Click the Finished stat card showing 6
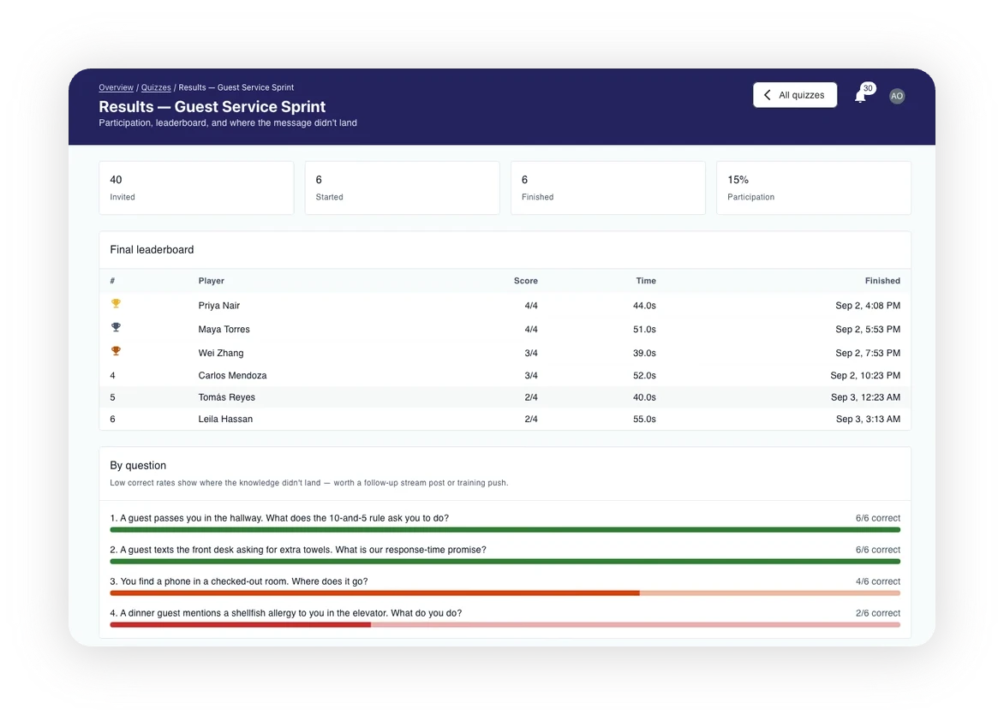Screen dimensions: 1004x715 [x=608, y=188]
